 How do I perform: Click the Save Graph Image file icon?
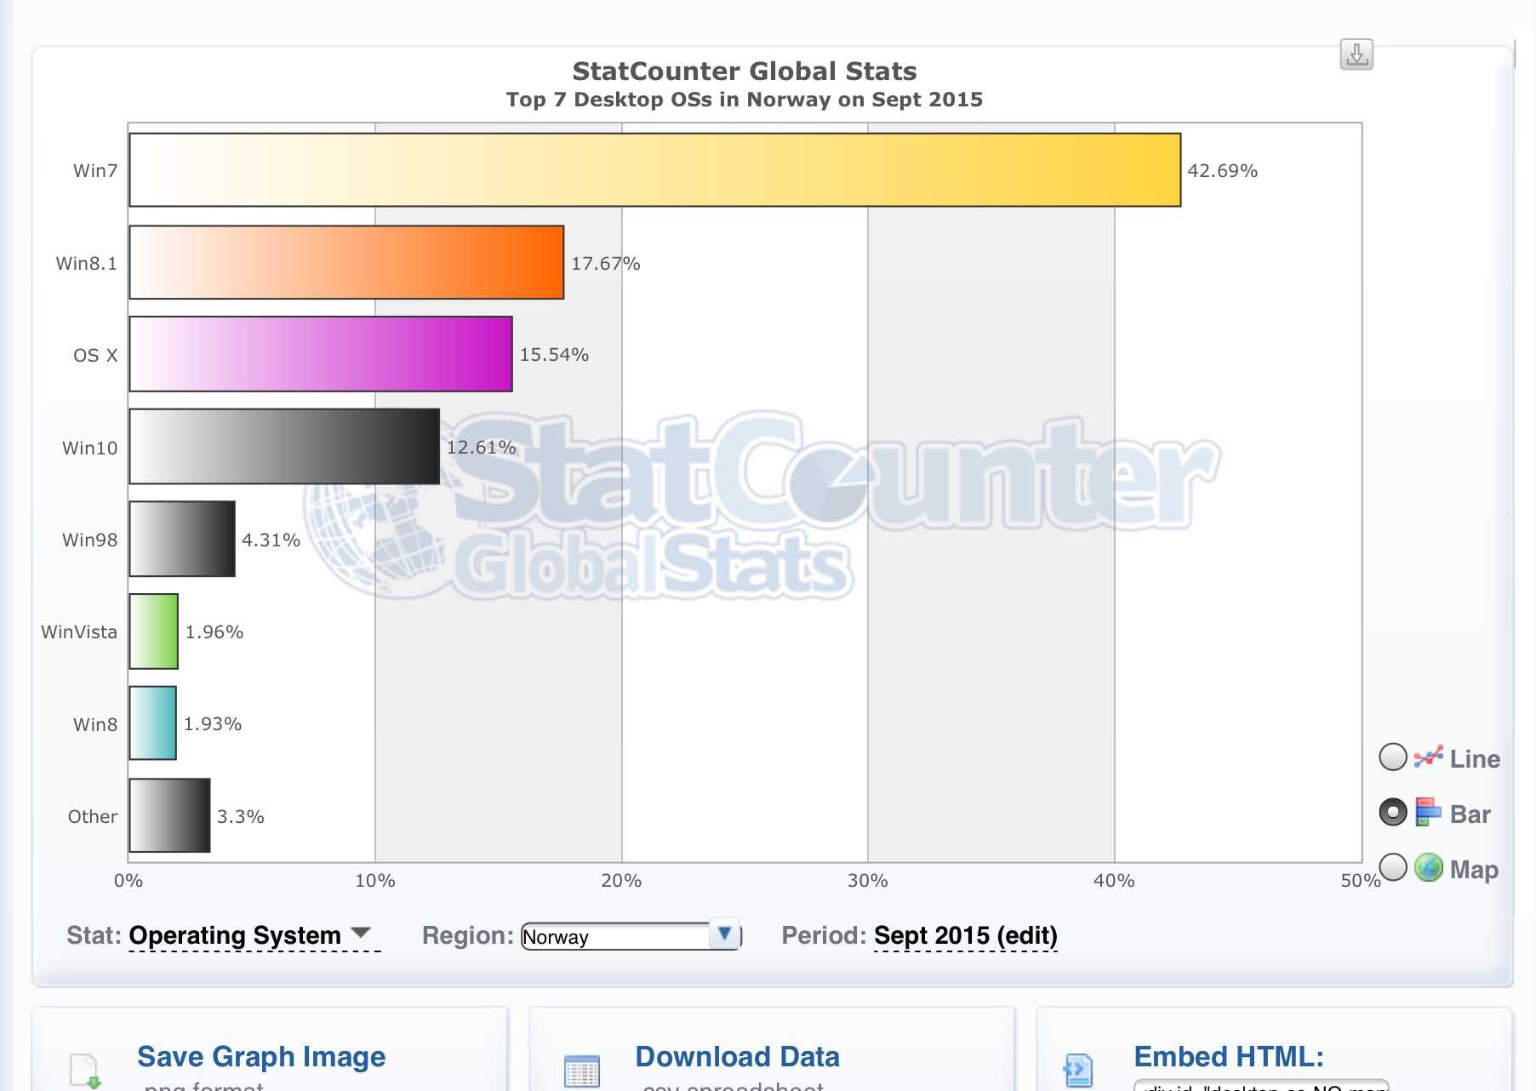85,1071
